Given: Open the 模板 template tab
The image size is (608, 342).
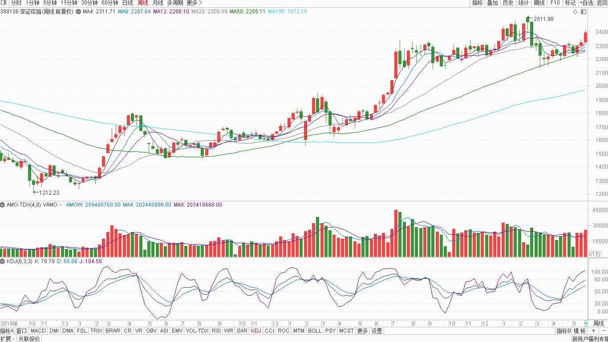Looking at the screenshot, I should click(x=580, y=331).
